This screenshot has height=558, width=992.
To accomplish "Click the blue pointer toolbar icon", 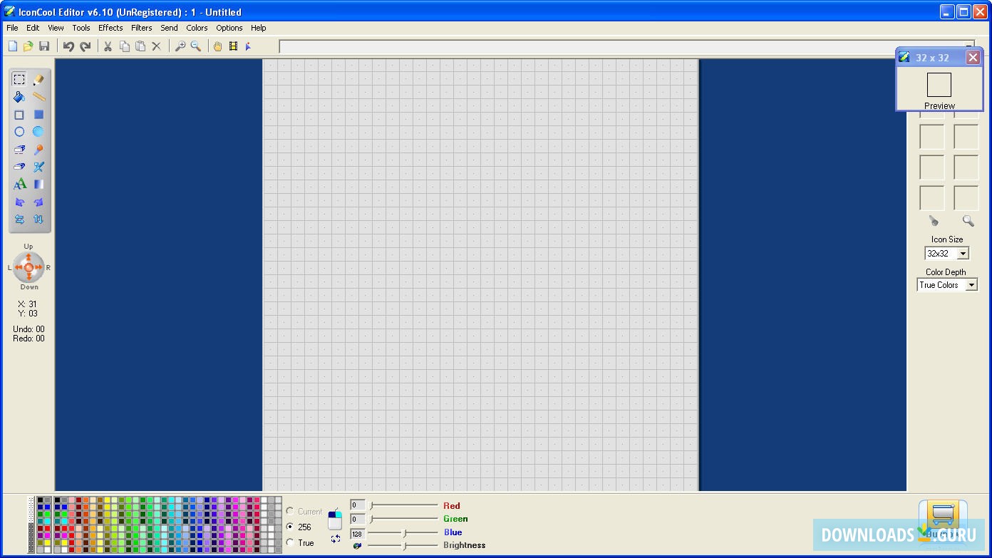I will click(248, 46).
